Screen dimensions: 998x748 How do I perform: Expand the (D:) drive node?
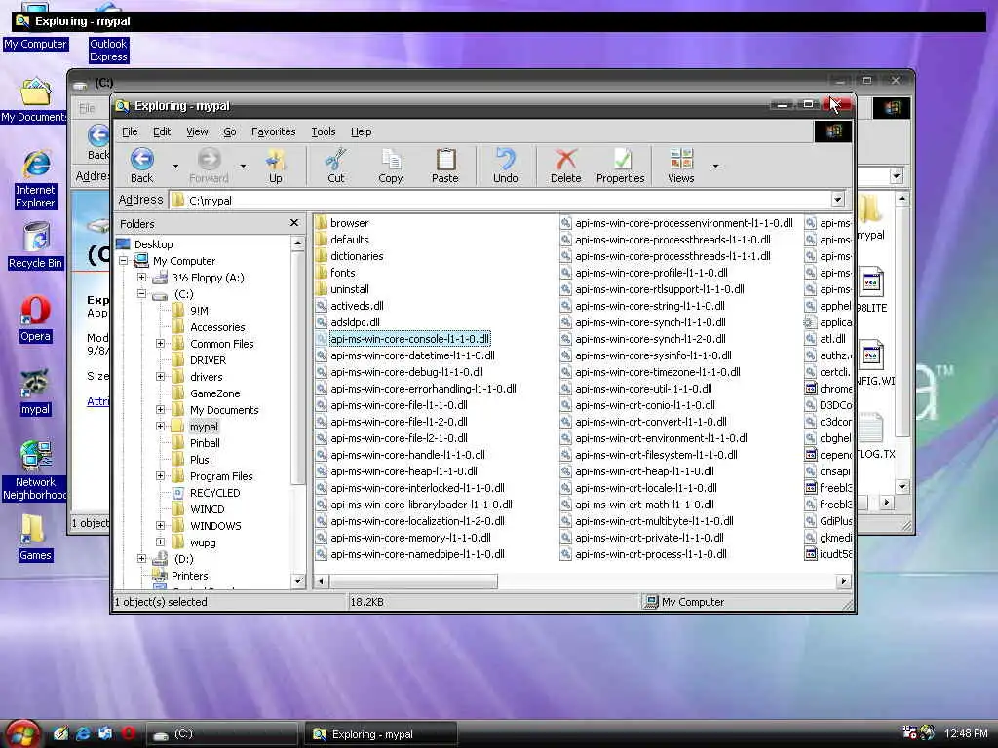click(x=141, y=558)
